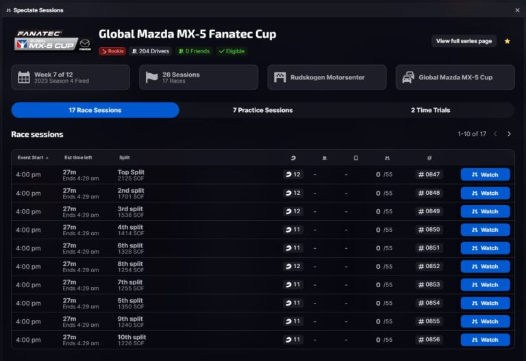Screen dimensions: 526x361
Task: Open the 2 Time Trials tab
Action: click(430, 110)
